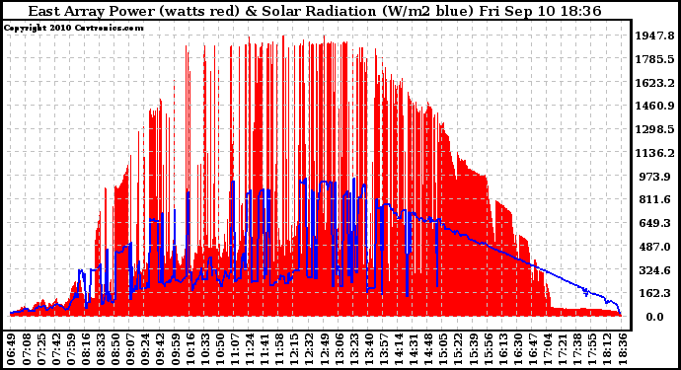The image size is (681, 370).
Task: Click the 14:48 time label
Action: [427, 349]
